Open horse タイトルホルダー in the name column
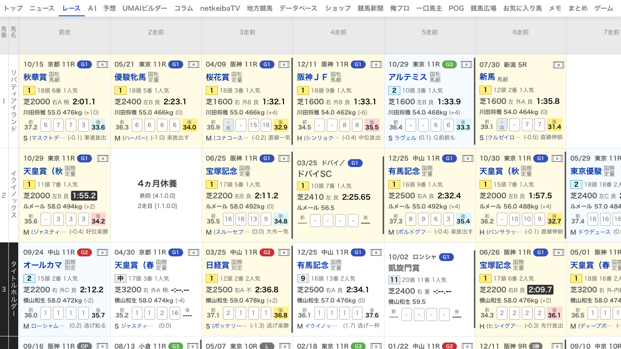This screenshot has height=349, width=621. coord(13,289)
